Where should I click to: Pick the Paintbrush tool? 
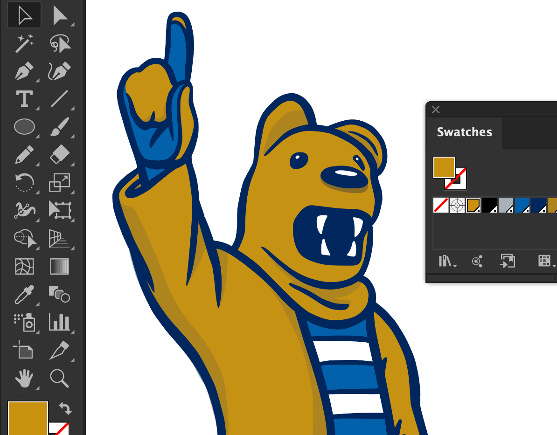(60, 127)
